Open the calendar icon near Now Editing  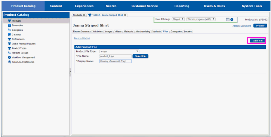[x=228, y=19]
